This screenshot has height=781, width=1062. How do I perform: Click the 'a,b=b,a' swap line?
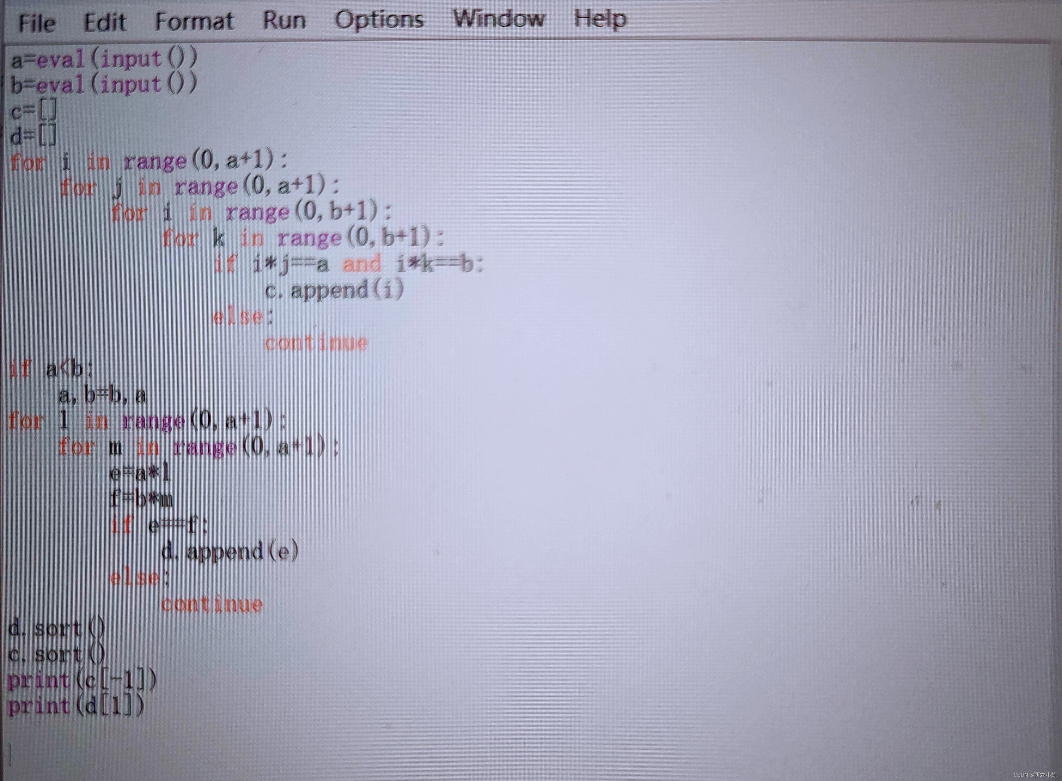pyautogui.click(x=103, y=395)
